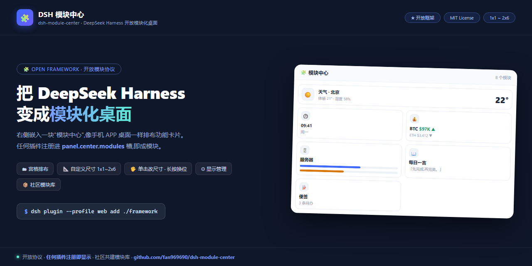532x266 pixels.
Task: Click the orange server progress bar
Action: (x=322, y=171)
